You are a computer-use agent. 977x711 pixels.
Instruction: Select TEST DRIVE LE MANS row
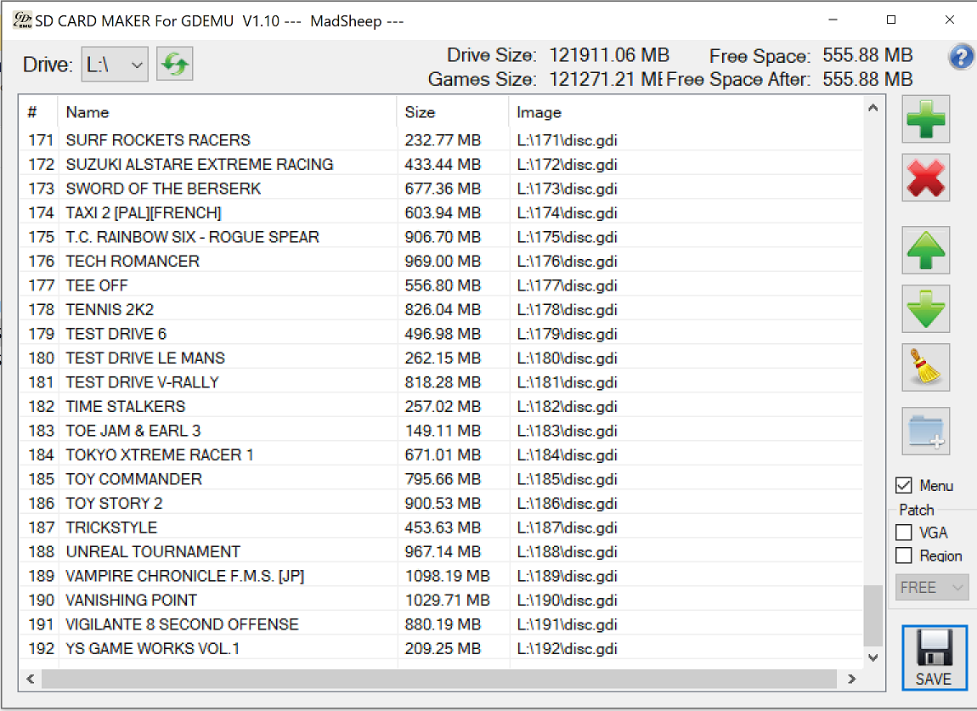pyautogui.click(x=441, y=358)
